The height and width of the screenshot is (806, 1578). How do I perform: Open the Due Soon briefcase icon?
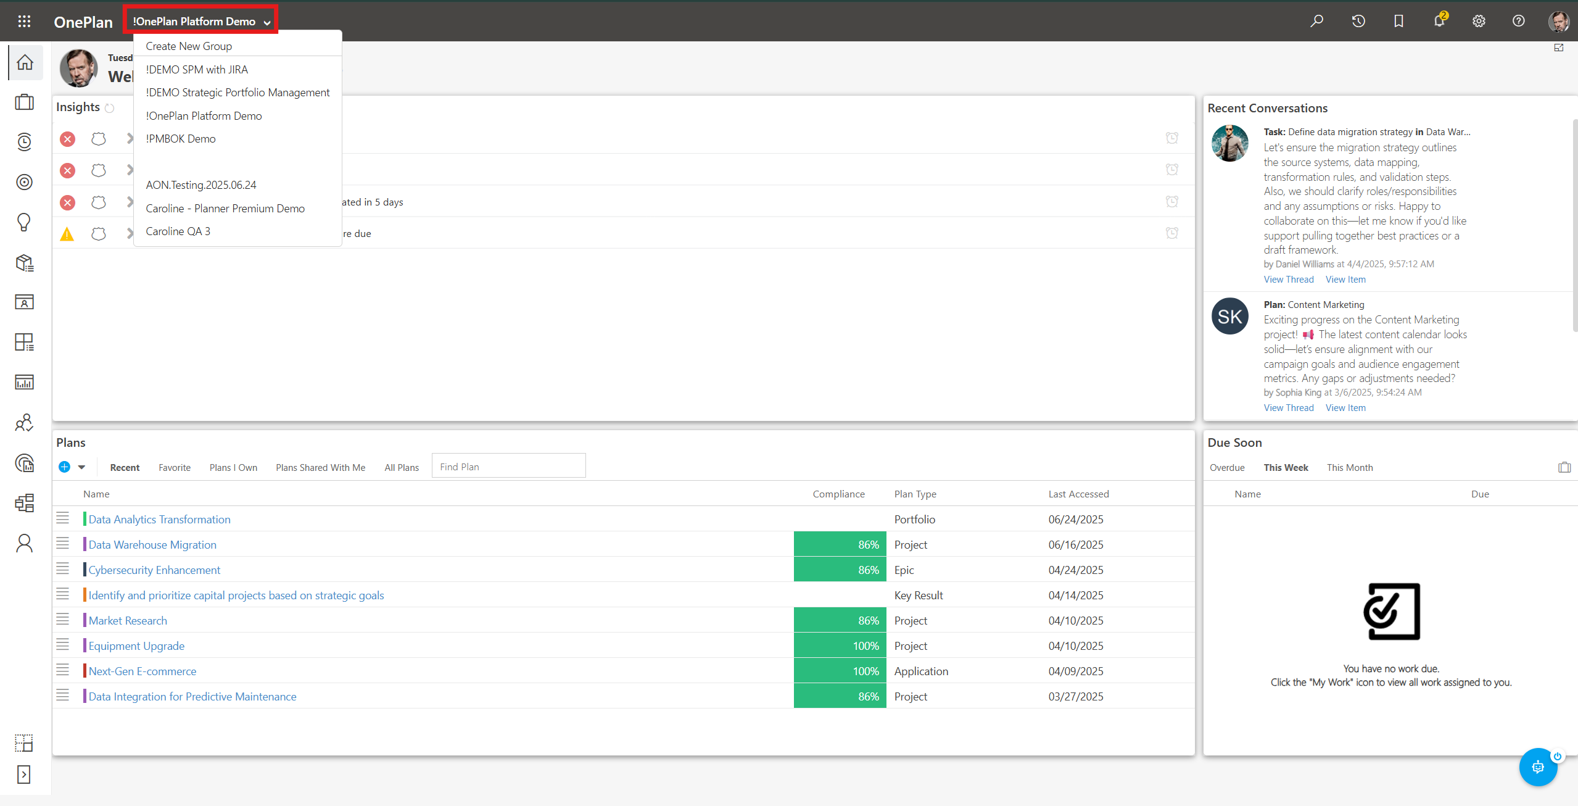(1564, 467)
